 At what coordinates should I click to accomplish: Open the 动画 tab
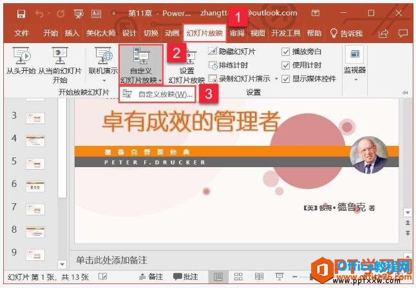(172, 33)
